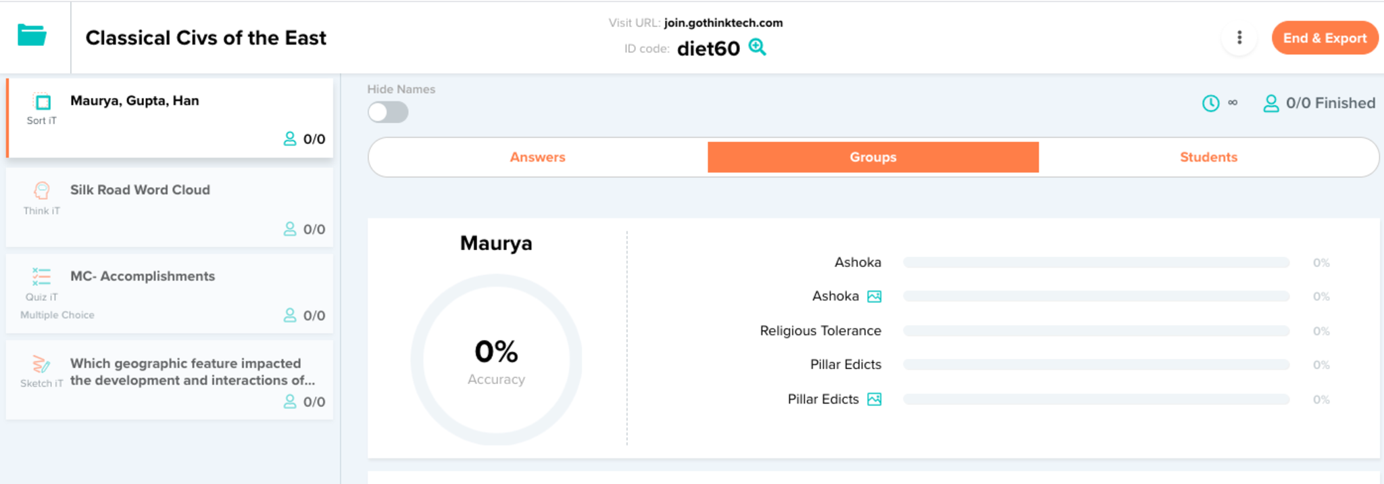Image resolution: width=1384 pixels, height=484 pixels.
Task: Click the Quiz iT checklist icon
Action: coord(41,276)
